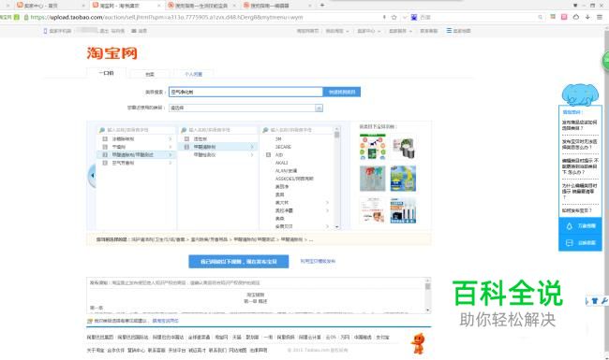Click the template publish link beside the blue button

[x=318, y=261]
